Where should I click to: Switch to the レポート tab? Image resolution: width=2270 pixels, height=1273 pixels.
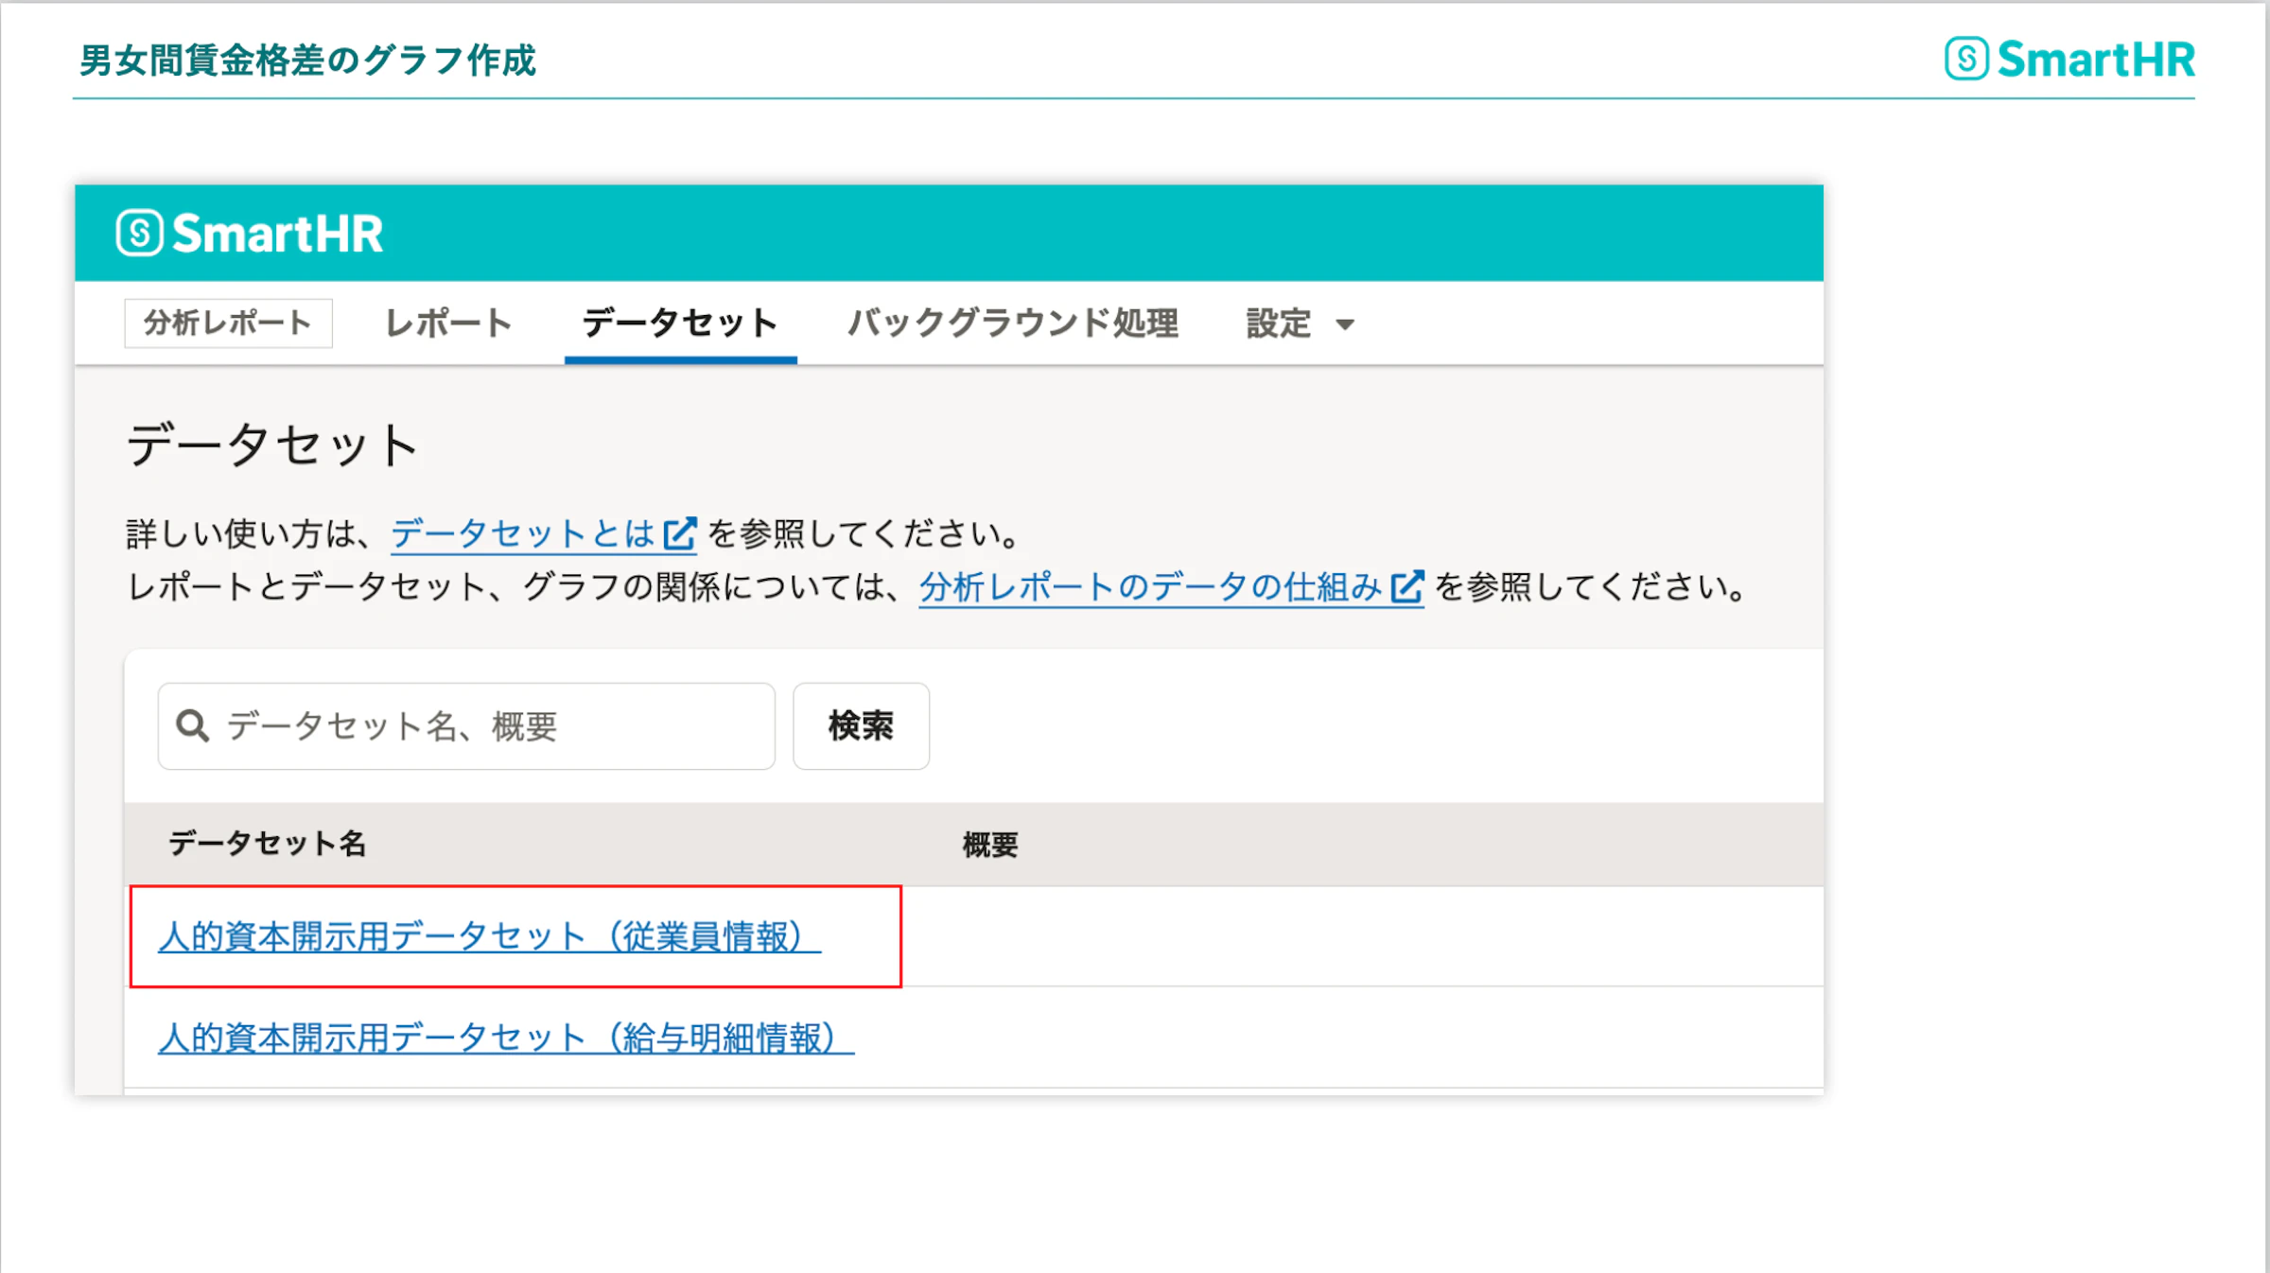[x=448, y=323]
